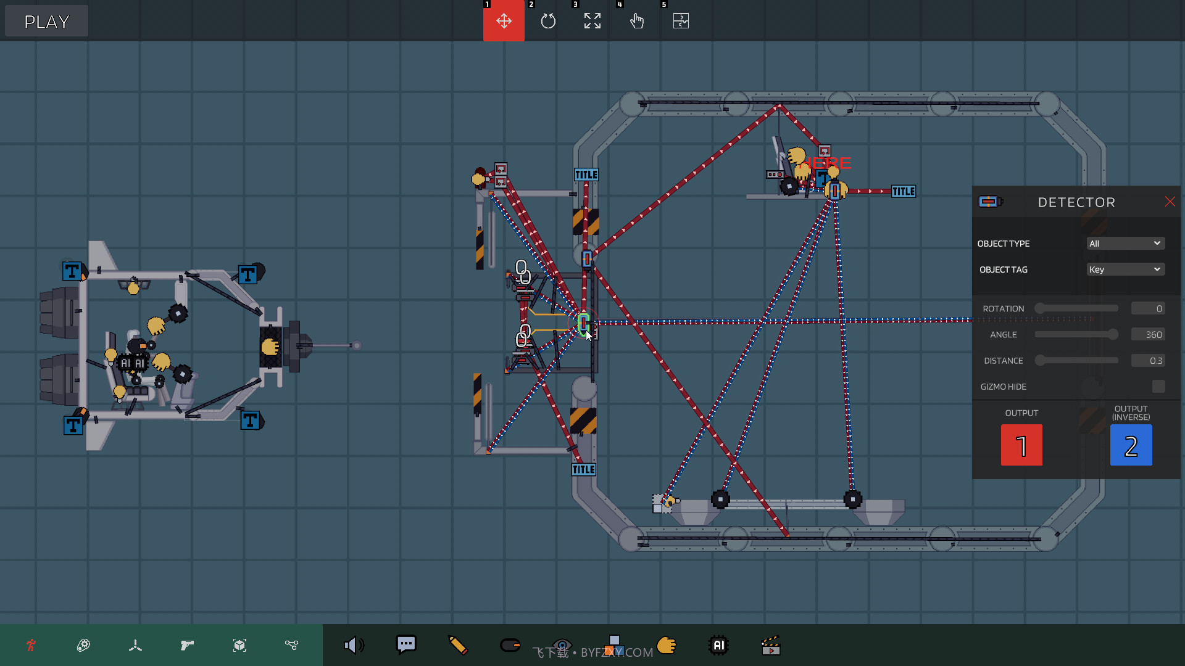The width and height of the screenshot is (1185, 666).
Task: Open the character category in the bottom toolbar
Action: click(x=31, y=645)
